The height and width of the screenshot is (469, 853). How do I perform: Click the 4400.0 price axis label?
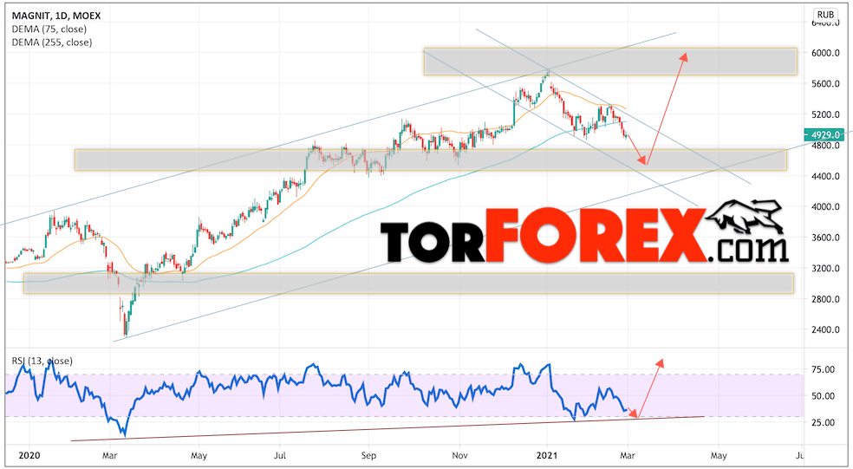pyautogui.click(x=825, y=176)
